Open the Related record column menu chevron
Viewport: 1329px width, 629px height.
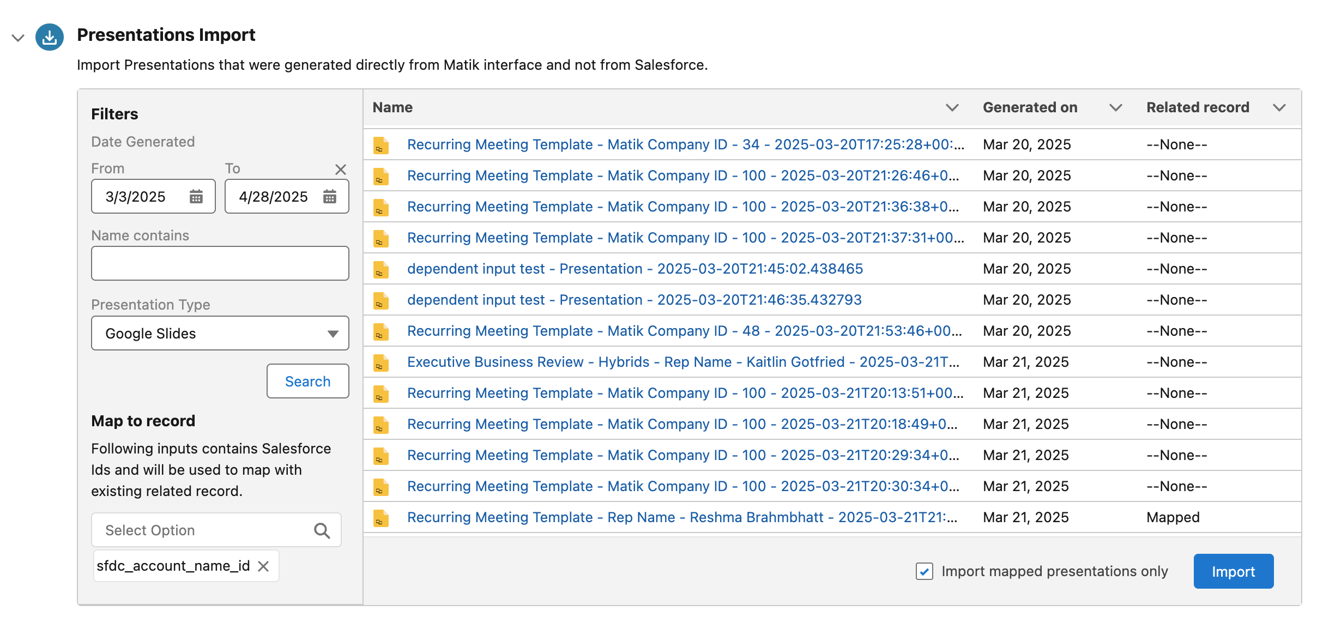click(1279, 107)
